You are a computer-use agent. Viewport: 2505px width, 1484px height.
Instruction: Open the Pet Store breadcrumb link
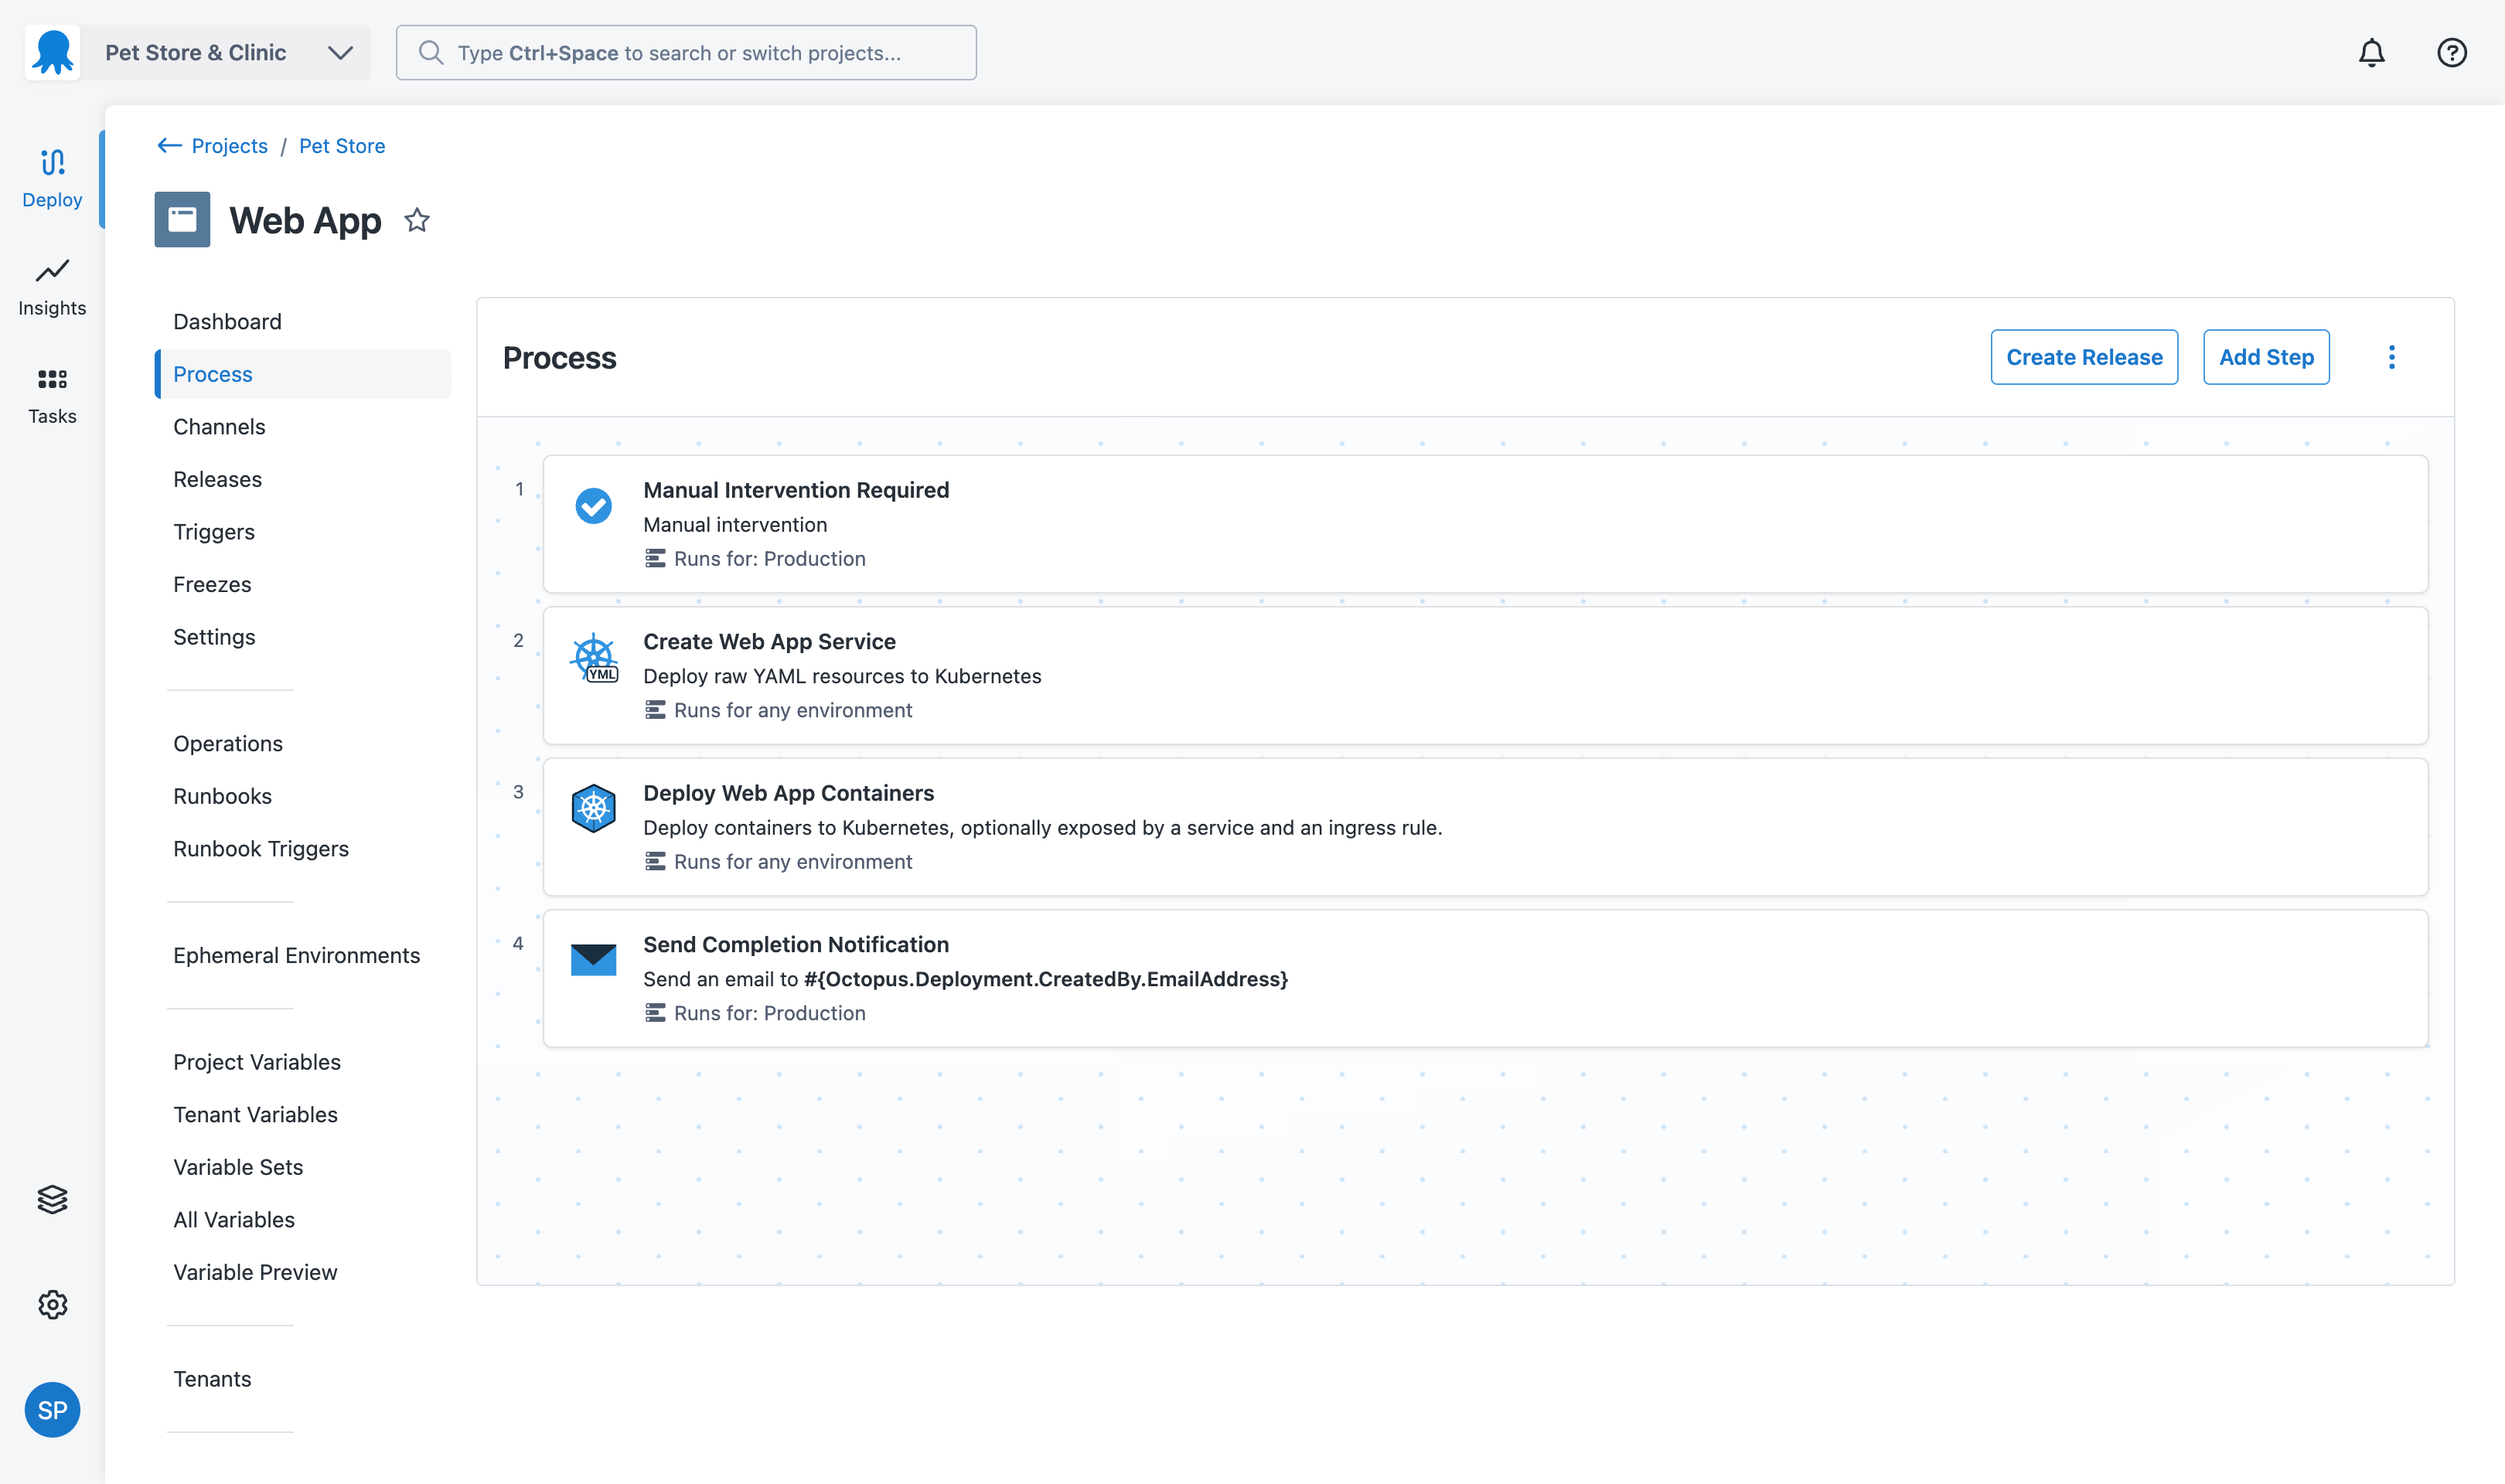pos(342,146)
